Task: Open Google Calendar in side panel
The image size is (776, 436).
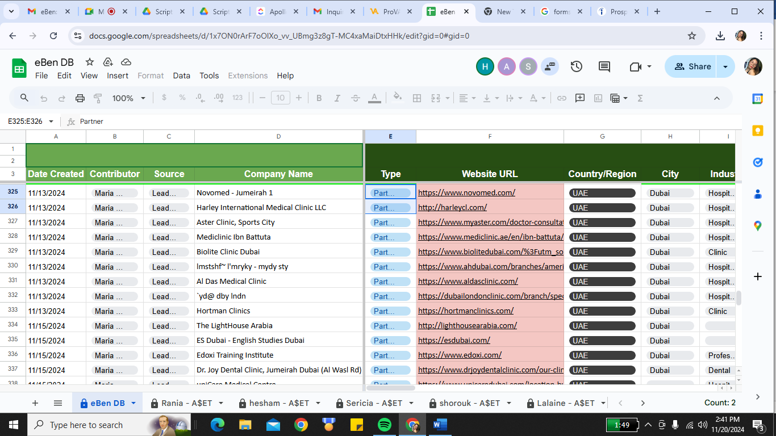Action: tap(757, 99)
